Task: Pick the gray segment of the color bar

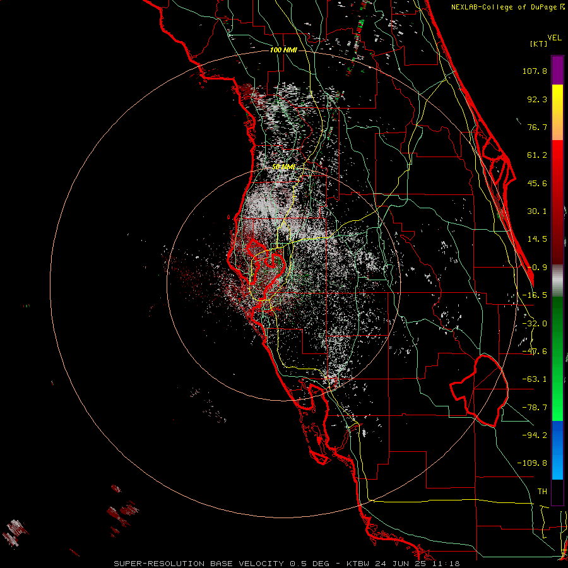Action: pyautogui.click(x=557, y=280)
